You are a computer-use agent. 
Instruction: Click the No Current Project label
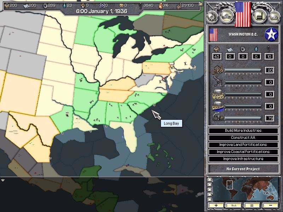click(x=243, y=169)
